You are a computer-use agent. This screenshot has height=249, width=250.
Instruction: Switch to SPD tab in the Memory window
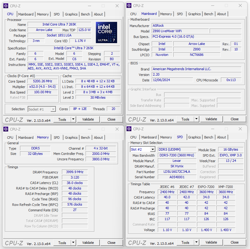tap(57, 138)
